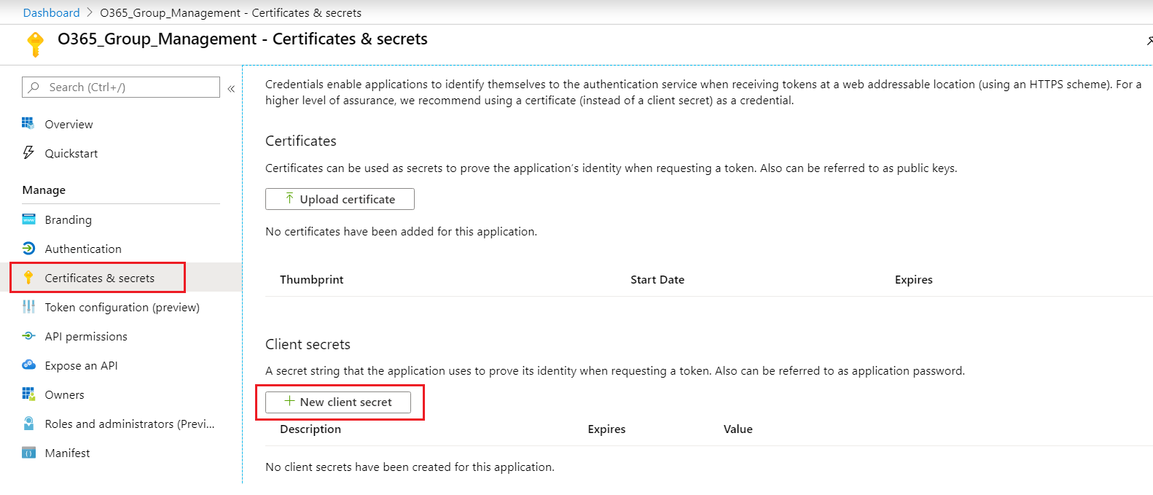Go to Dashboard breadcrumb link
The image size is (1153, 495).
[x=51, y=13]
